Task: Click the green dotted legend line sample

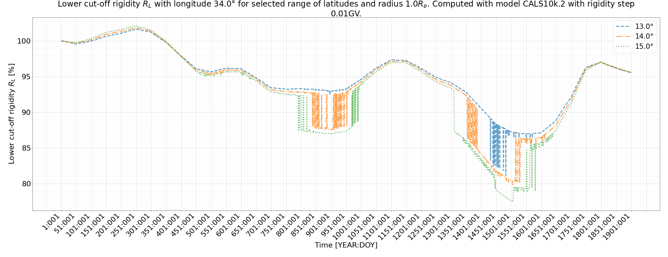Action: pyautogui.click(x=623, y=46)
